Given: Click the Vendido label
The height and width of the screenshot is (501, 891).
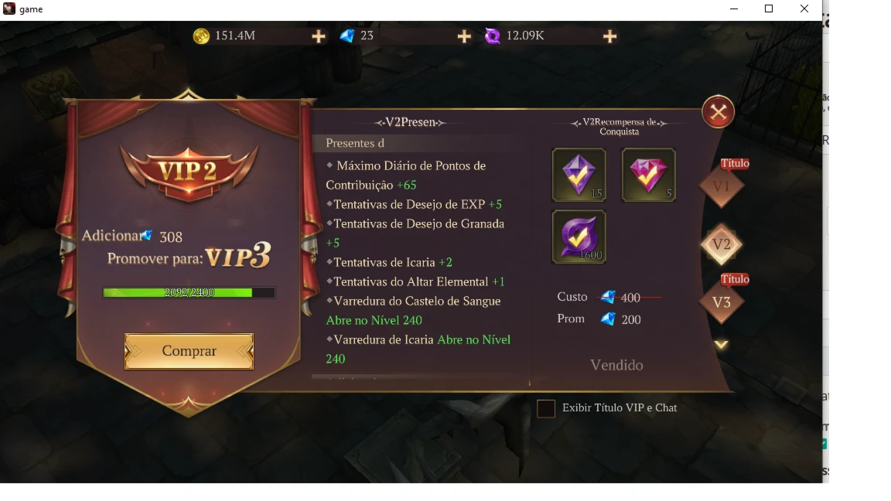Looking at the screenshot, I should pos(616,365).
